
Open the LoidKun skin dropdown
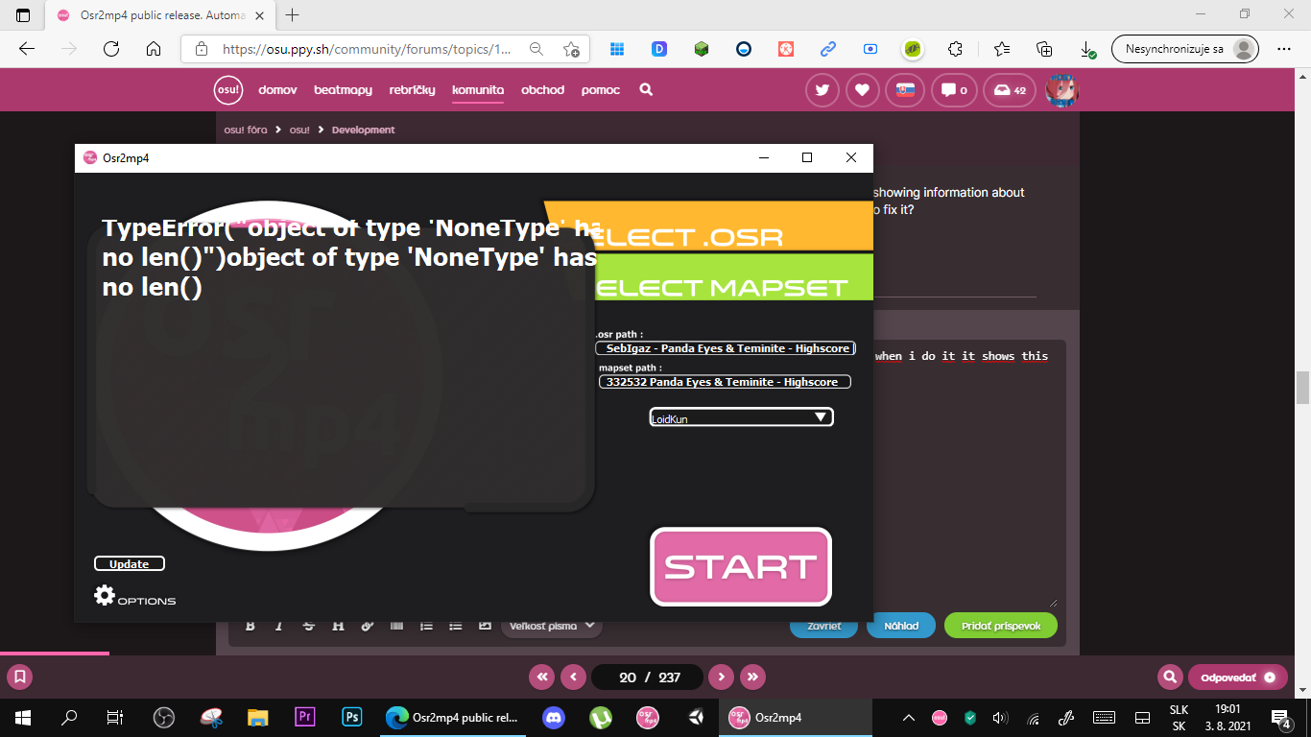[741, 417]
